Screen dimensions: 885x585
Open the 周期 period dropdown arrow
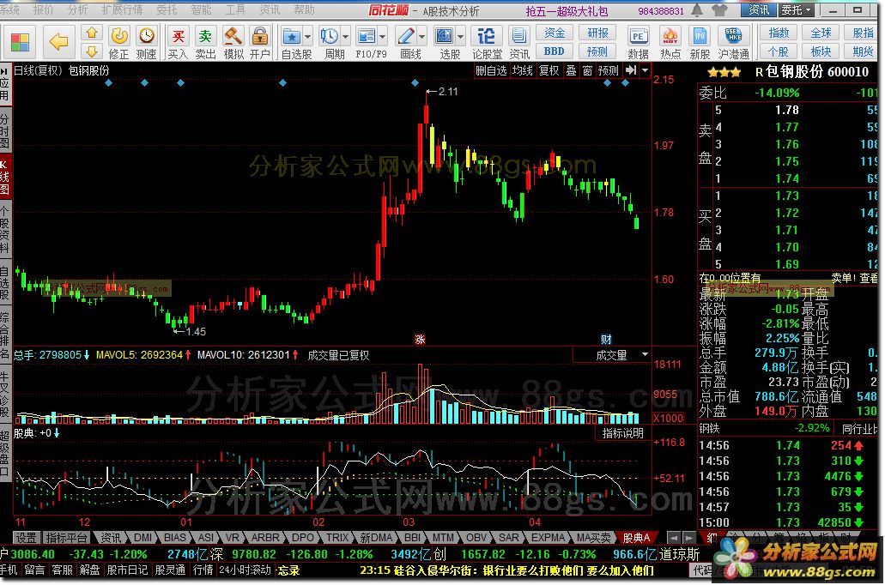pyautogui.click(x=345, y=37)
